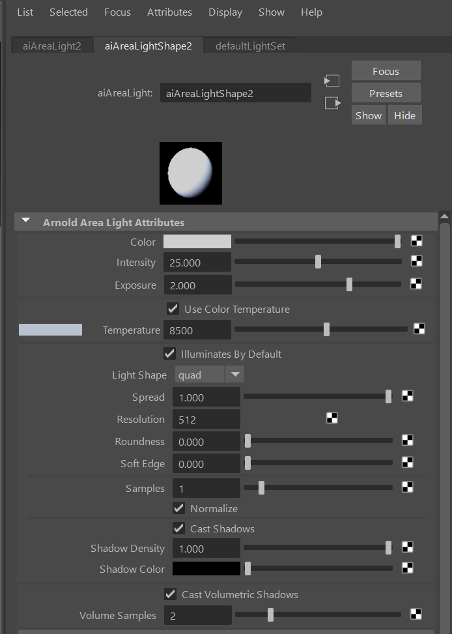This screenshot has height=634, width=452.
Task: Click the Exposure value field
Action: point(198,285)
